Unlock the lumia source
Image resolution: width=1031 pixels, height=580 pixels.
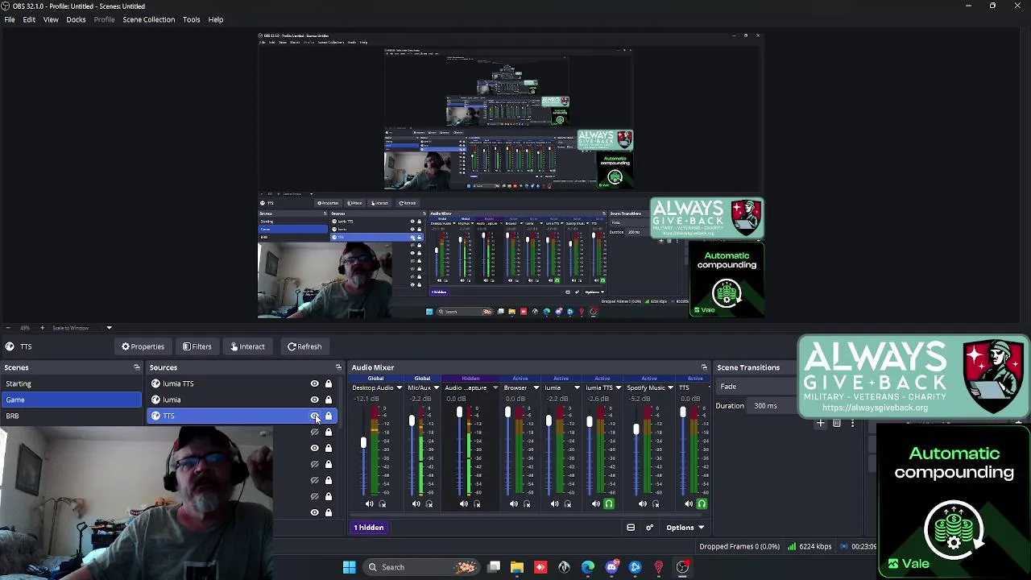(329, 400)
